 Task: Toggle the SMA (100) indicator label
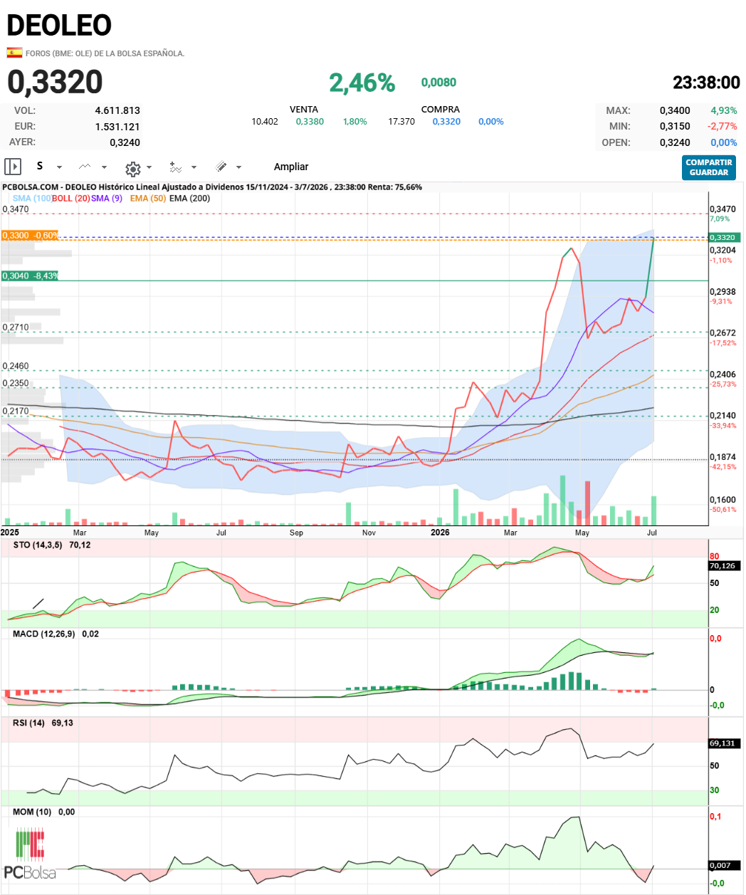pyautogui.click(x=32, y=198)
